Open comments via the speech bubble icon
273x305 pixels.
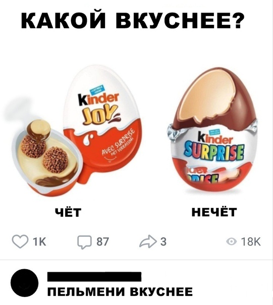[x=84, y=242]
